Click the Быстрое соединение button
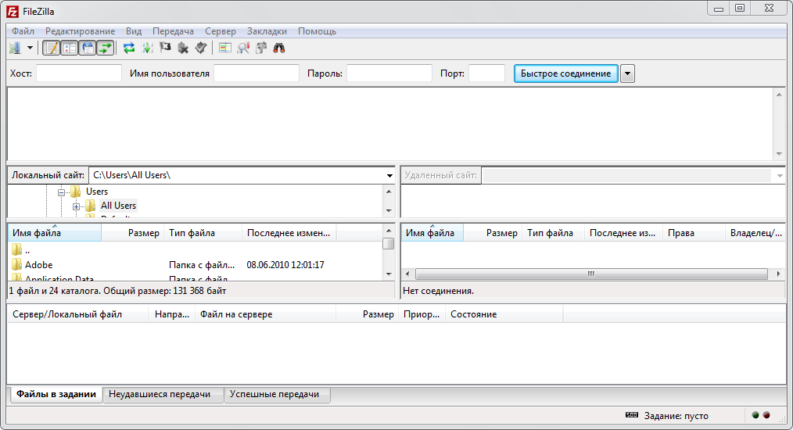Screen dimensions: 793x430 point(565,73)
